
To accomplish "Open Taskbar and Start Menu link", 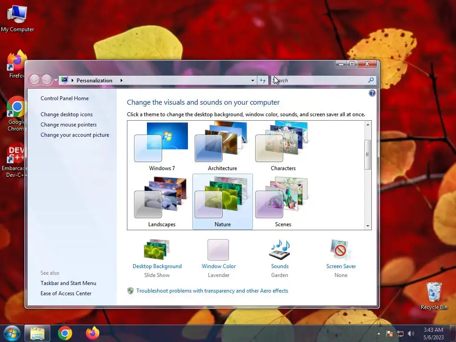I will (x=68, y=283).
